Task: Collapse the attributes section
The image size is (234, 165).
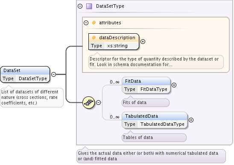Action: coord(86,23)
